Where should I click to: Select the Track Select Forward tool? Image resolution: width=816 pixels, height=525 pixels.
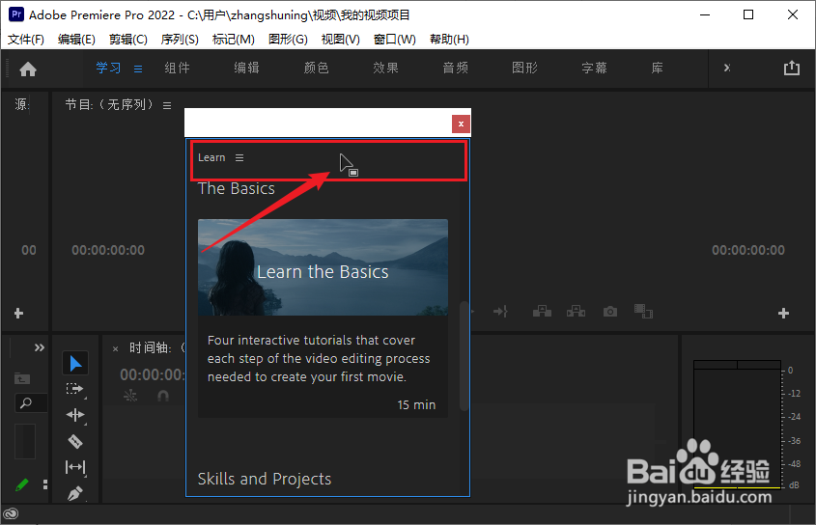pyautogui.click(x=75, y=389)
